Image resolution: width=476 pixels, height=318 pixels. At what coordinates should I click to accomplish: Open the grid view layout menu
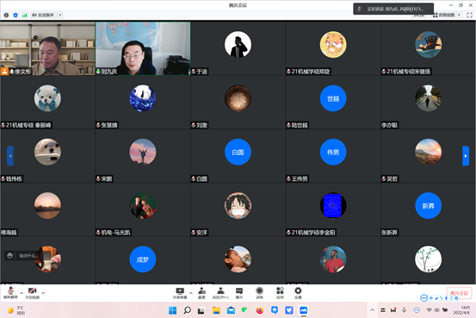446,15
